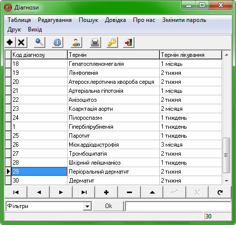The width and height of the screenshot is (236, 225).
Task: Select the Міокардіодистрофія cell
Action: [x=114, y=145]
